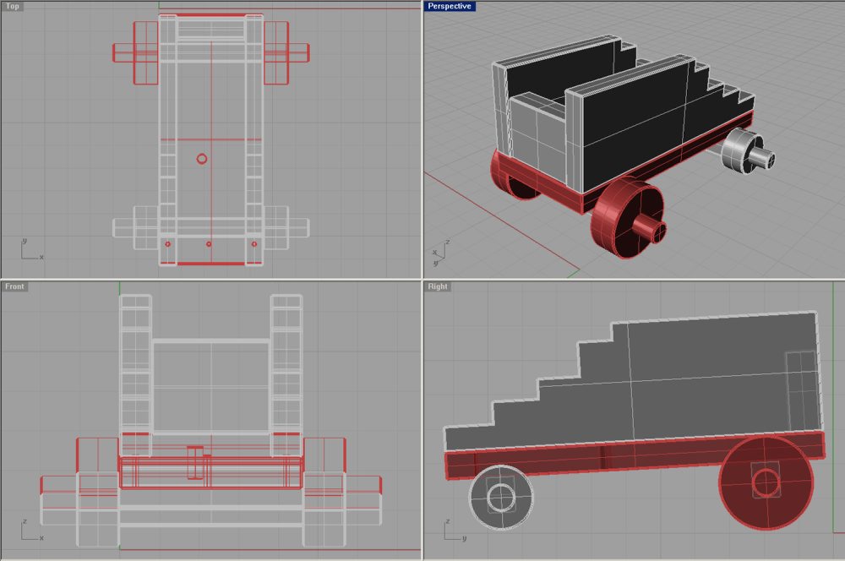
Task: Activate the Perspective viewport title label
Action: 450,6
